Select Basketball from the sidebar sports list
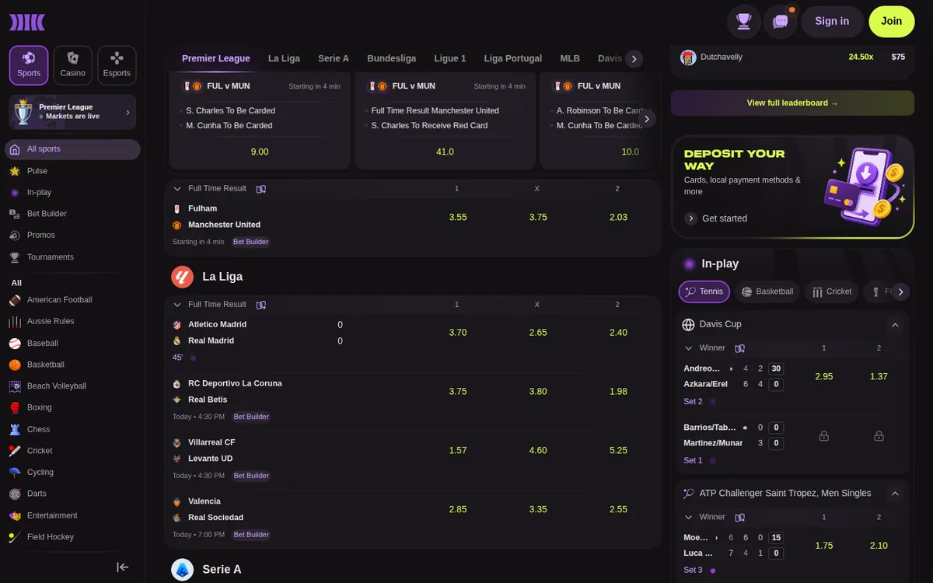Viewport: 933px width, 583px height. coord(45,365)
